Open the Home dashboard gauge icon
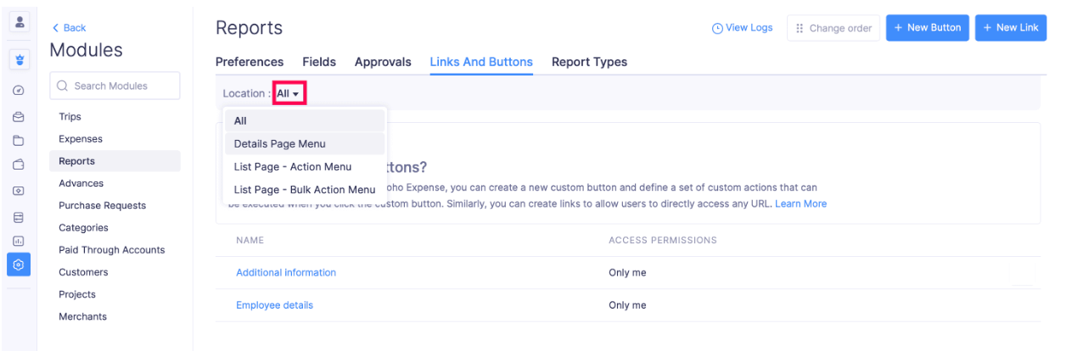The height and width of the screenshot is (351, 1083). click(19, 91)
